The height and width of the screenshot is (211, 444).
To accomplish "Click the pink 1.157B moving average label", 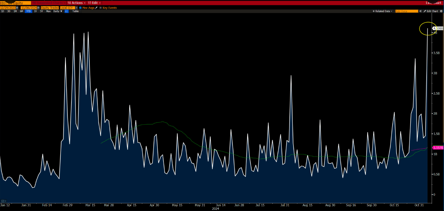I will pos(437,148).
